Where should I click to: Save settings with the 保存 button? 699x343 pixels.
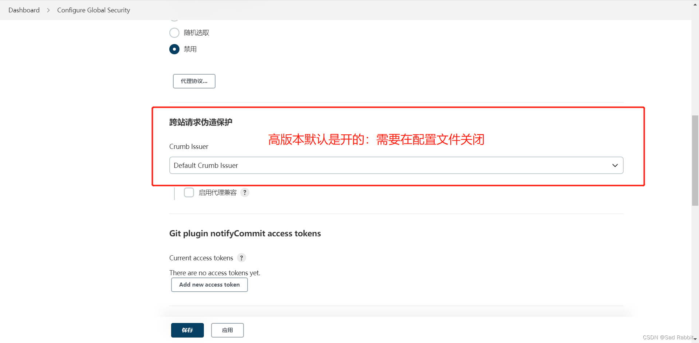coord(187,330)
